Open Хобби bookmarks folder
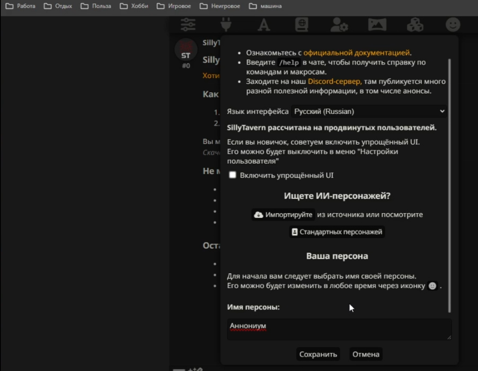The height and width of the screenshot is (371, 478). [x=134, y=6]
